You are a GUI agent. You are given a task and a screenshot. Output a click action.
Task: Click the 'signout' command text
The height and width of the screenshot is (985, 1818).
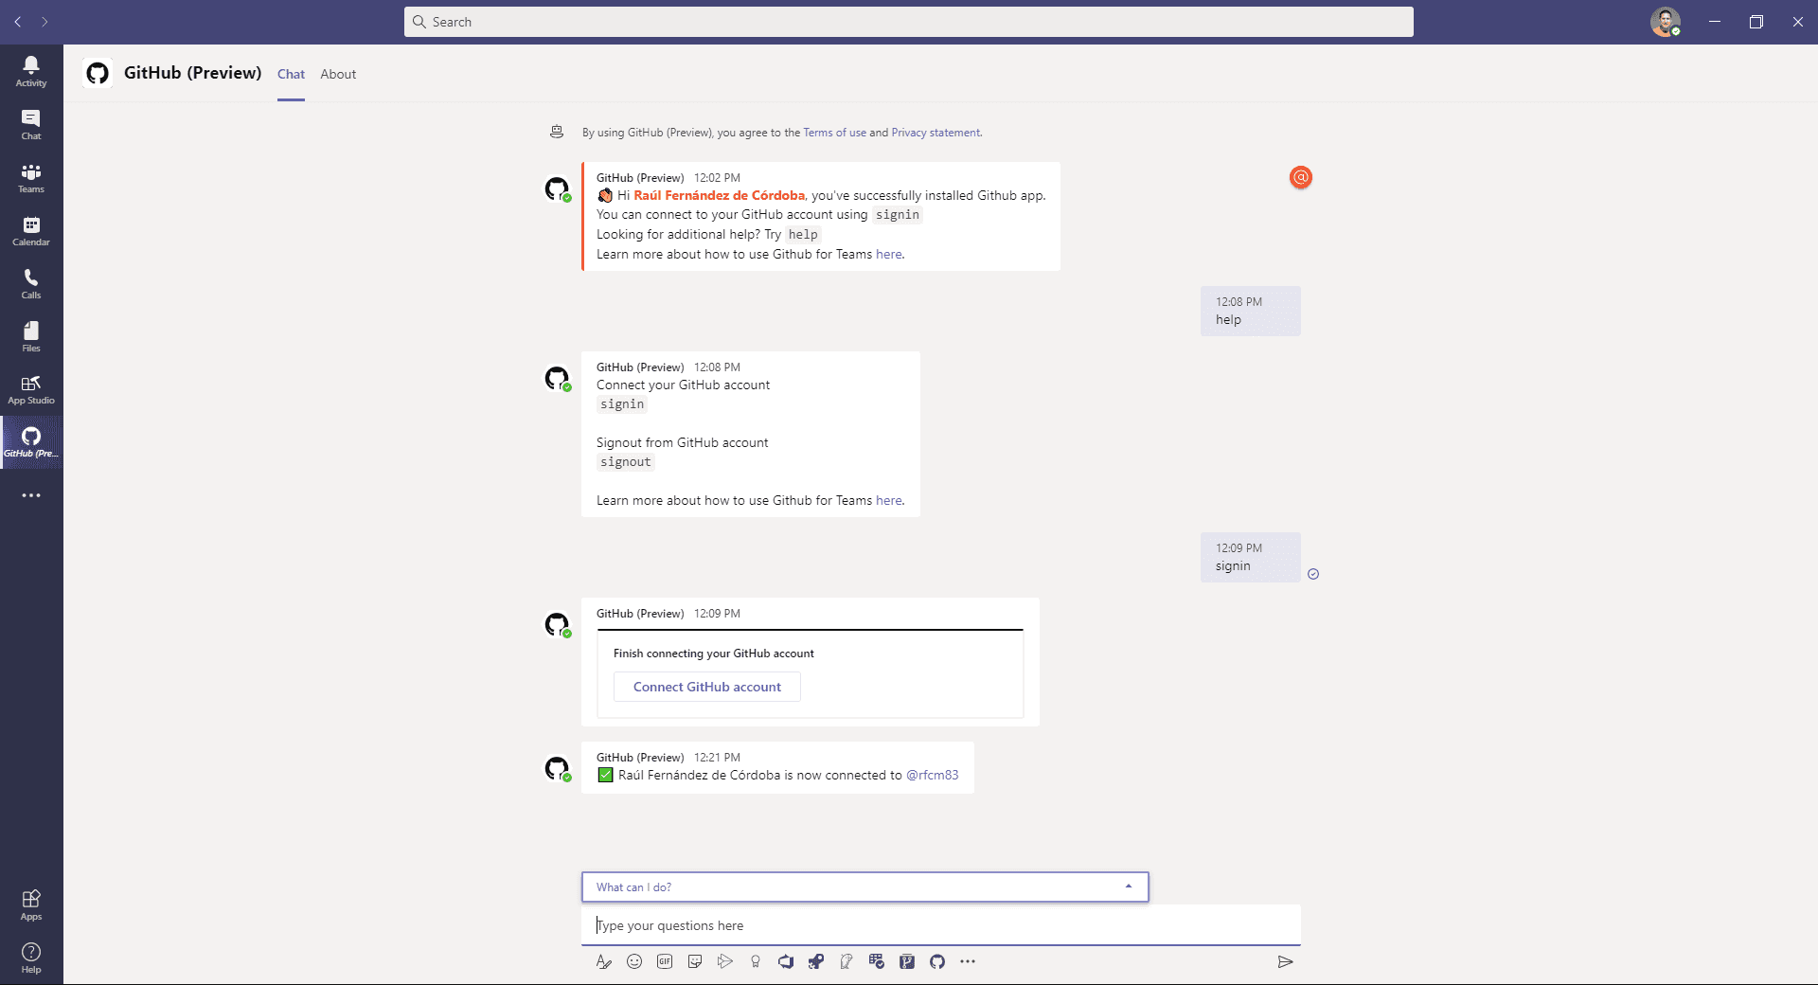pyautogui.click(x=625, y=462)
